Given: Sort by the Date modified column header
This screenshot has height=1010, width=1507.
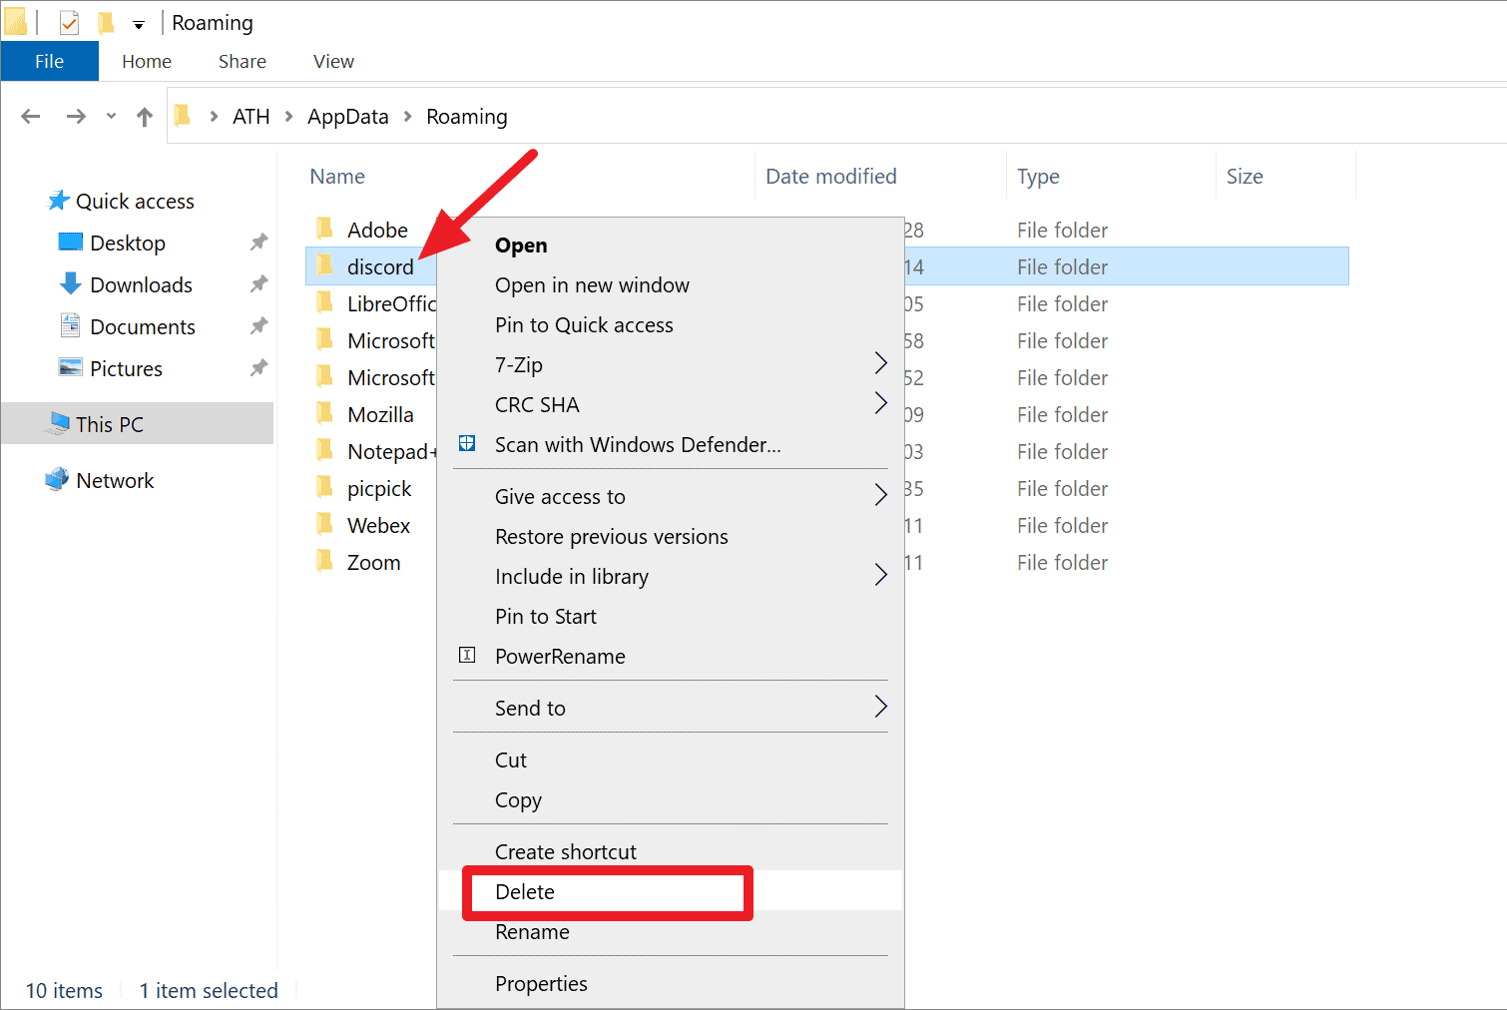Looking at the screenshot, I should (x=831, y=177).
